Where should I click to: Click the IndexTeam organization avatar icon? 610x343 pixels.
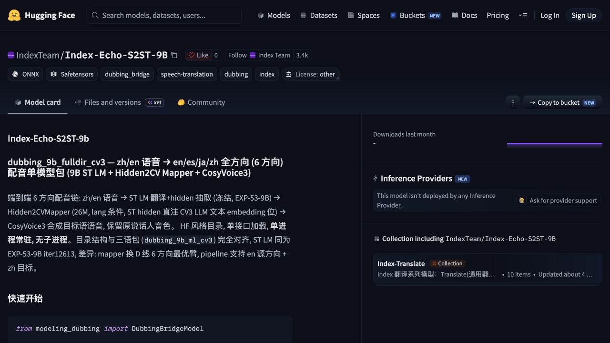pos(11,55)
